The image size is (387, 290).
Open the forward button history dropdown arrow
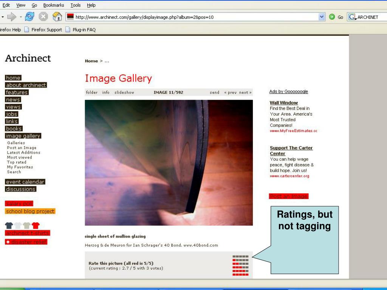(x=21, y=17)
